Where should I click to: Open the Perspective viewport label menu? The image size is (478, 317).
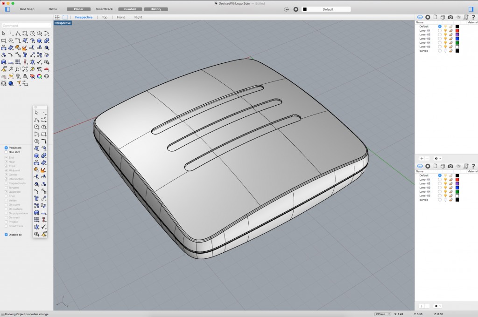(x=63, y=23)
